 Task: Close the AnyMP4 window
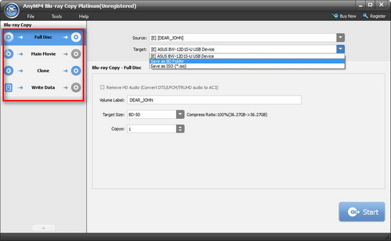tap(381, 5)
